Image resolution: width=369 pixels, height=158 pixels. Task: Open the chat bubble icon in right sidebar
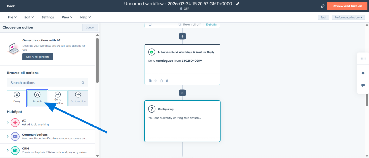pos(363,85)
